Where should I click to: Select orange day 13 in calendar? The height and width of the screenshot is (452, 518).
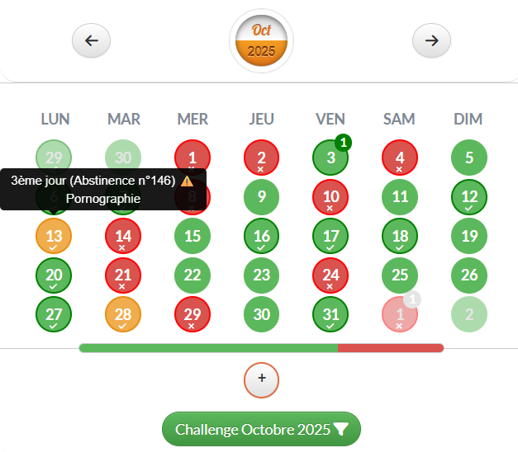[x=54, y=236]
